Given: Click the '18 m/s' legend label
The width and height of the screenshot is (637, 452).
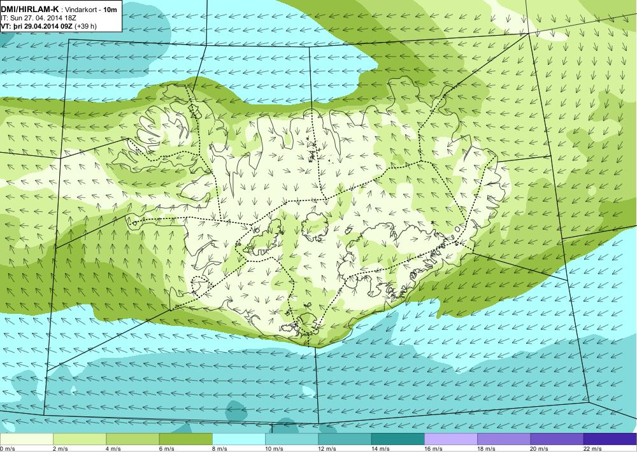Looking at the screenshot, I should point(486,449).
